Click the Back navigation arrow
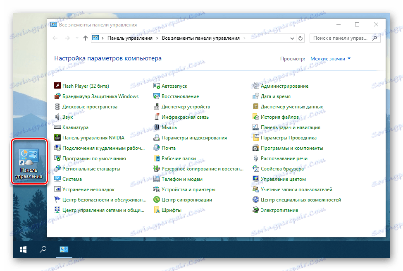 point(55,38)
